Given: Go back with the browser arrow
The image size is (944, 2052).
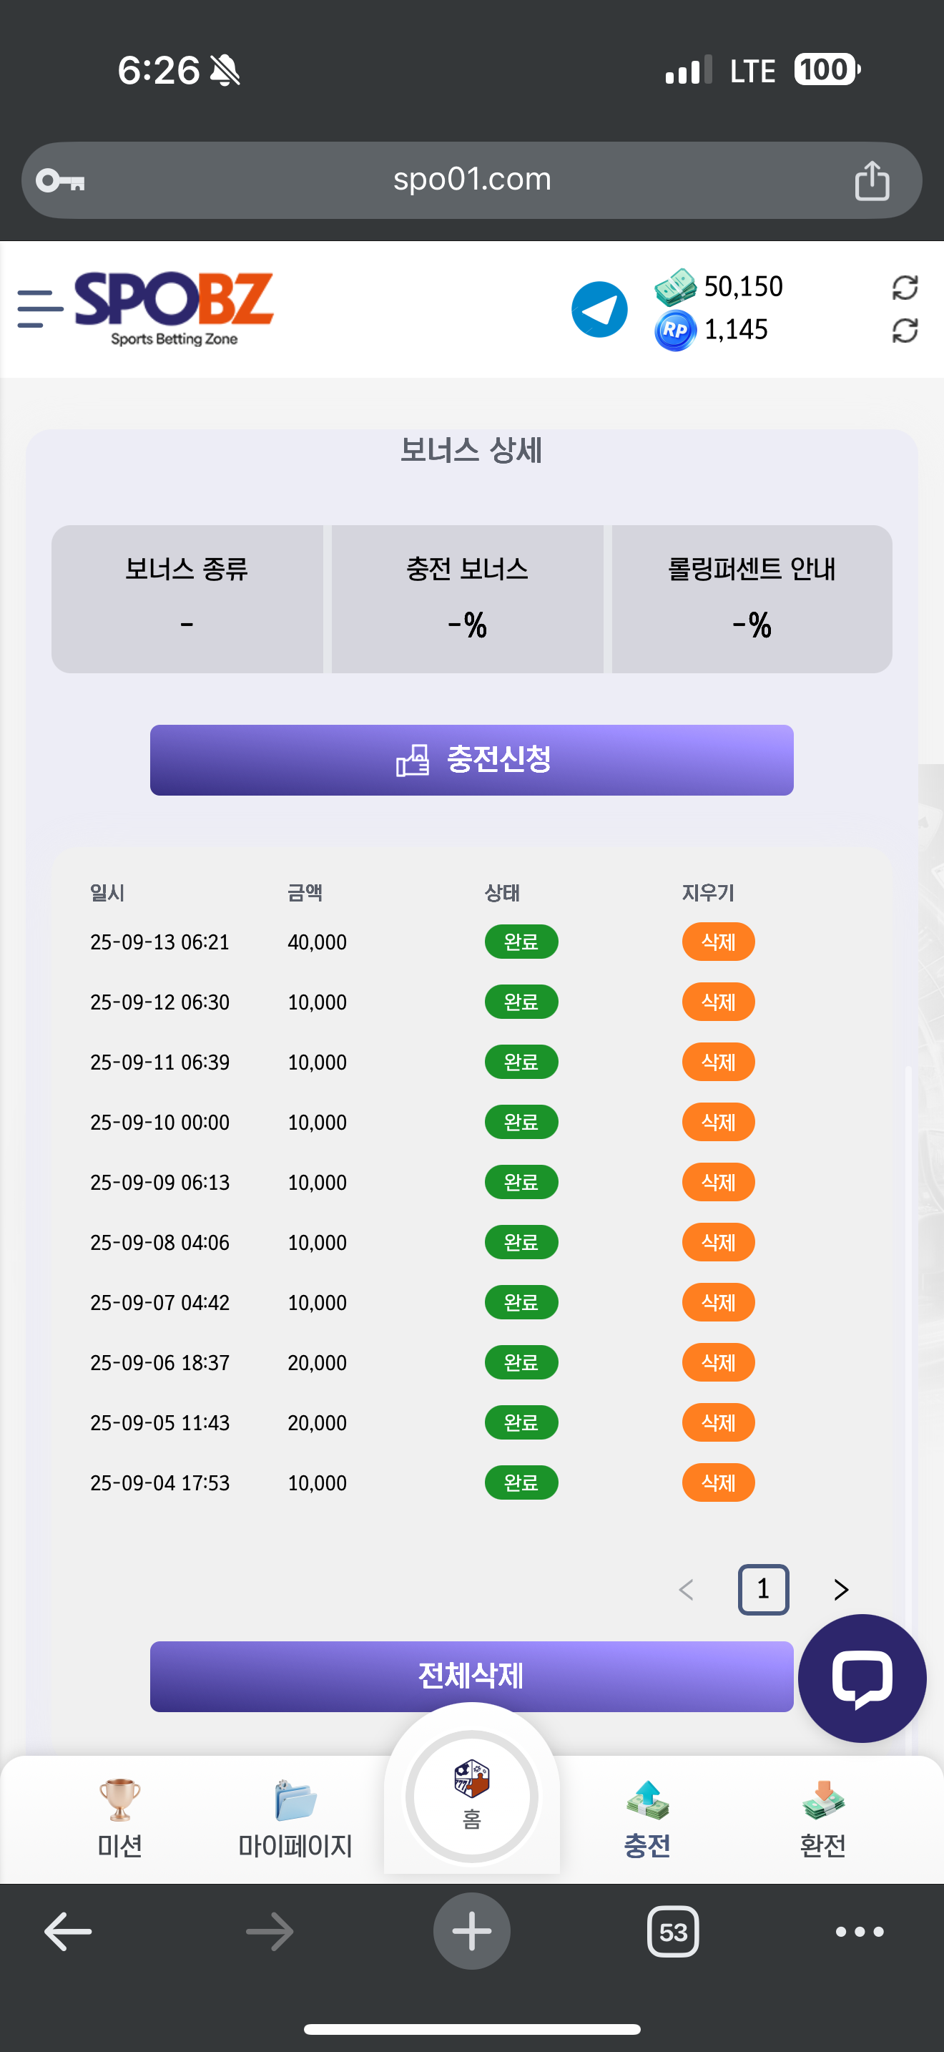Looking at the screenshot, I should click(x=68, y=1931).
